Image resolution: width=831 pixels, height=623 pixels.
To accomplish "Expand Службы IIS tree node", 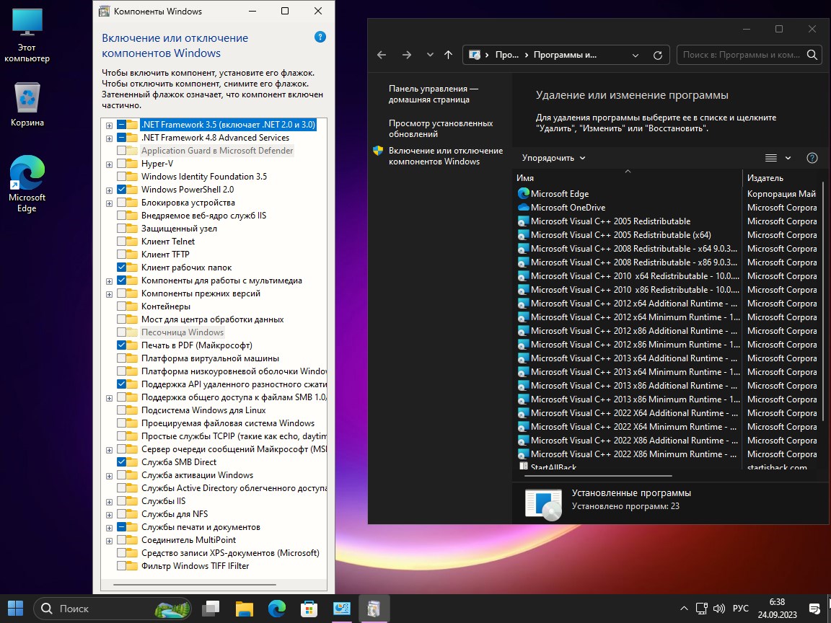I will coord(109,502).
